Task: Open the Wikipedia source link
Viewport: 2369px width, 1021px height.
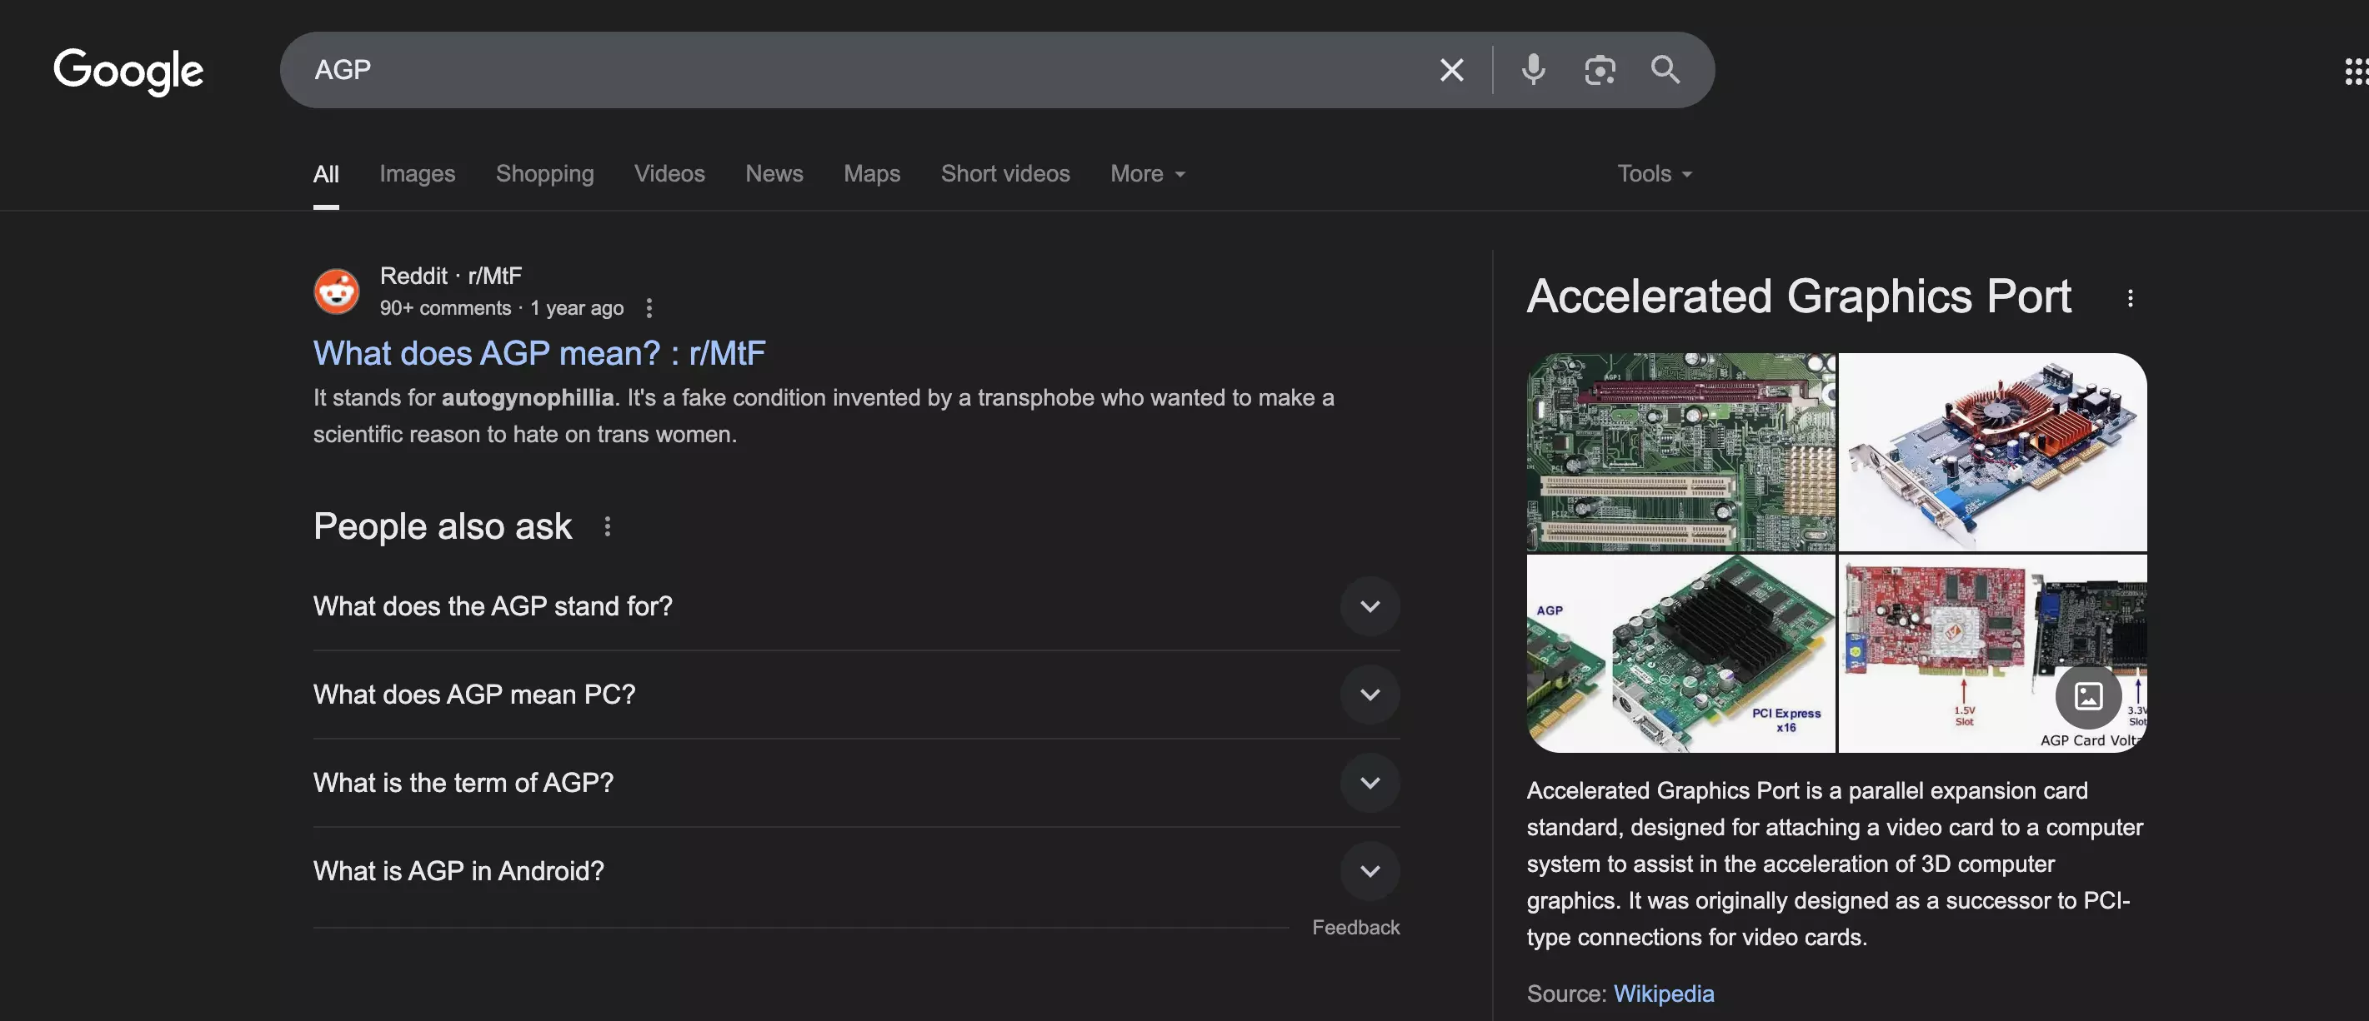Action: 1664,994
